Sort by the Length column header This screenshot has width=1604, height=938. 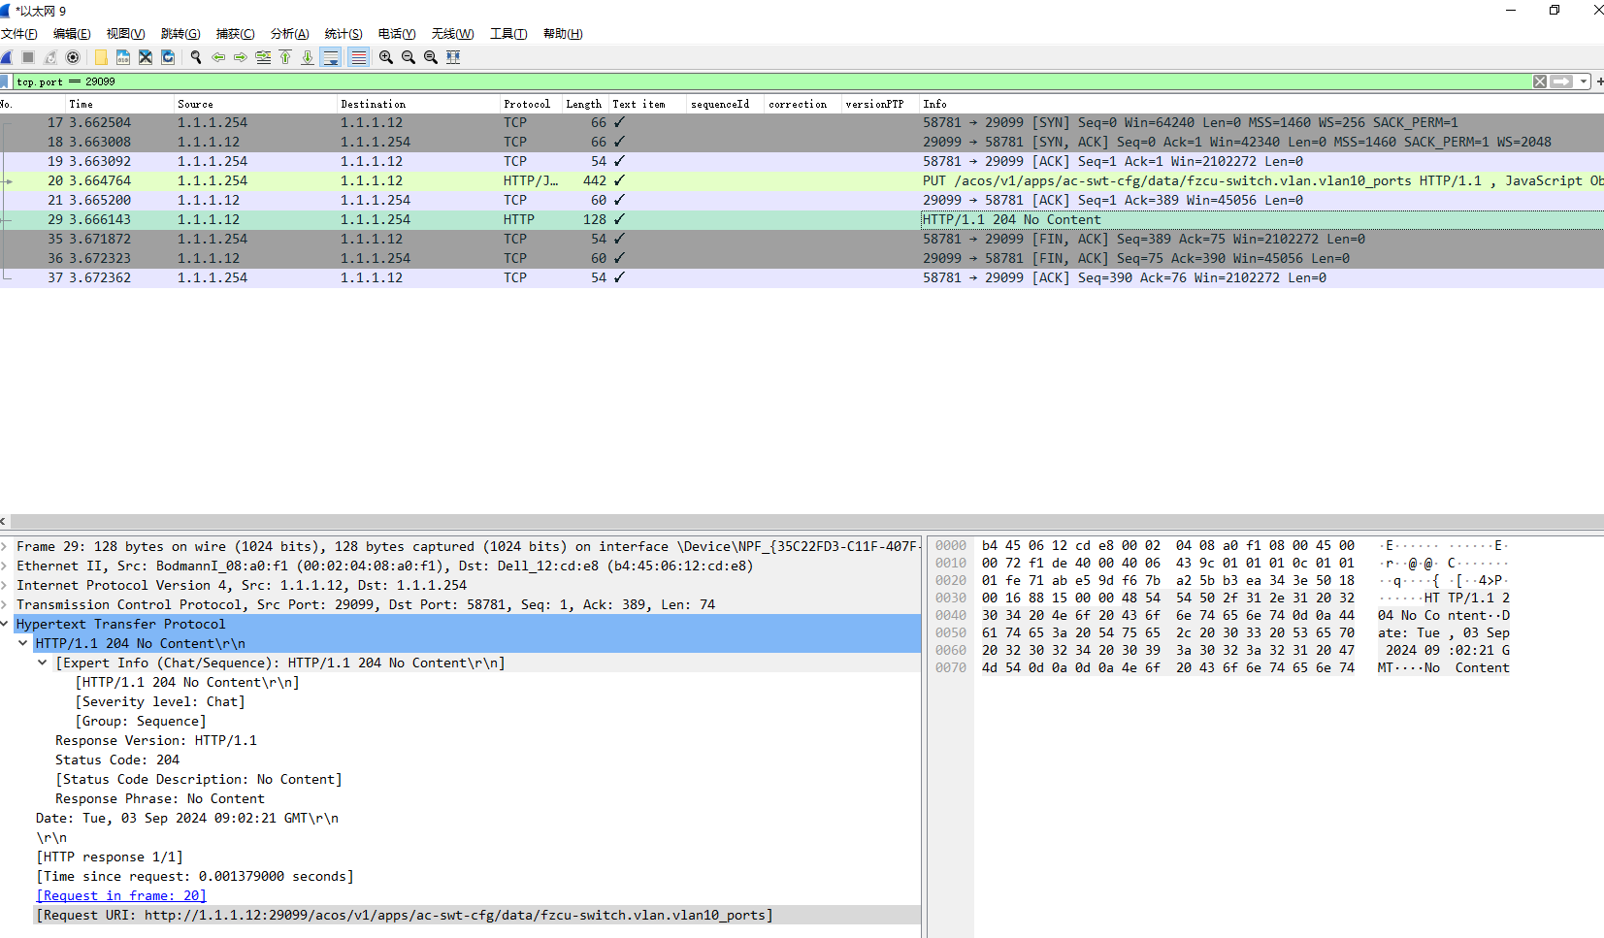(585, 104)
